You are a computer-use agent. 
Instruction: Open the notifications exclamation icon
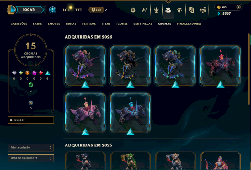pyautogui.click(x=52, y=10)
